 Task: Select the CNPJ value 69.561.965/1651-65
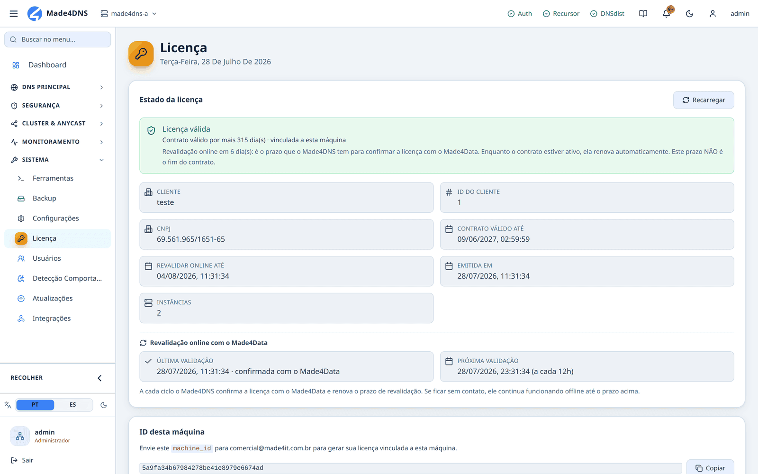191,239
